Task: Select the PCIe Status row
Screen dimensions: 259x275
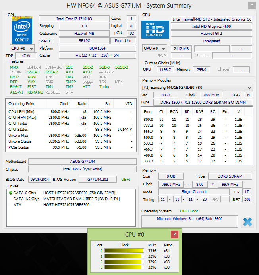Action: (x=71, y=147)
